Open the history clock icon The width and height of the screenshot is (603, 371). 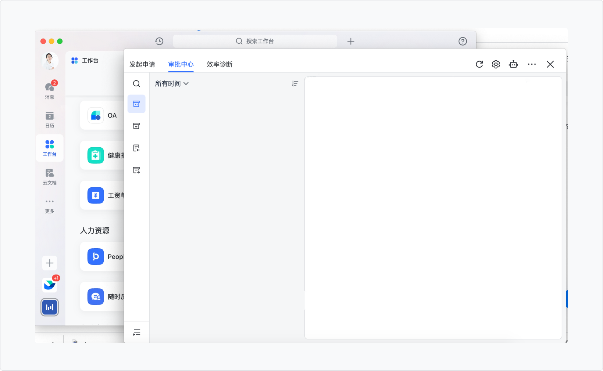coord(159,41)
